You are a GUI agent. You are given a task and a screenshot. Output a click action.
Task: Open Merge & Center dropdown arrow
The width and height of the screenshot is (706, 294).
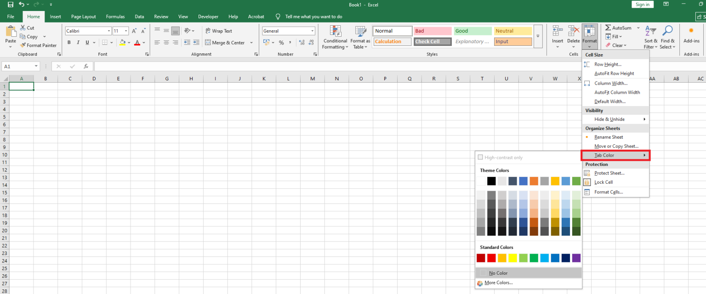(x=251, y=43)
